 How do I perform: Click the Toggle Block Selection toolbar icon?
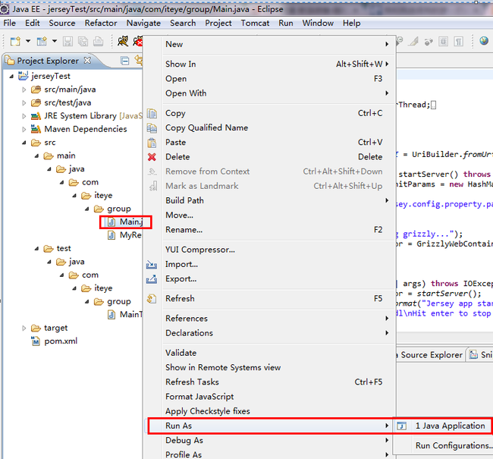tap(443, 41)
